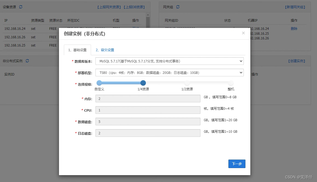Refresh the 网关组 panel

[178, 7]
